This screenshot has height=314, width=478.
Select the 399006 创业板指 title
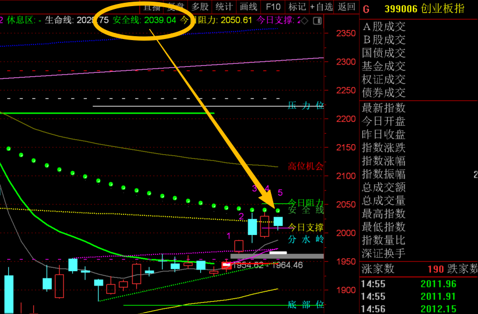click(x=425, y=9)
